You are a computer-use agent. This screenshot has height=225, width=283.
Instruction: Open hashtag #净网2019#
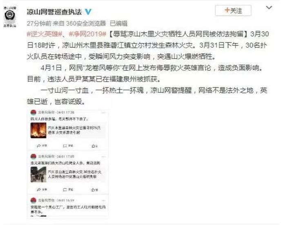pyautogui.click(x=88, y=34)
